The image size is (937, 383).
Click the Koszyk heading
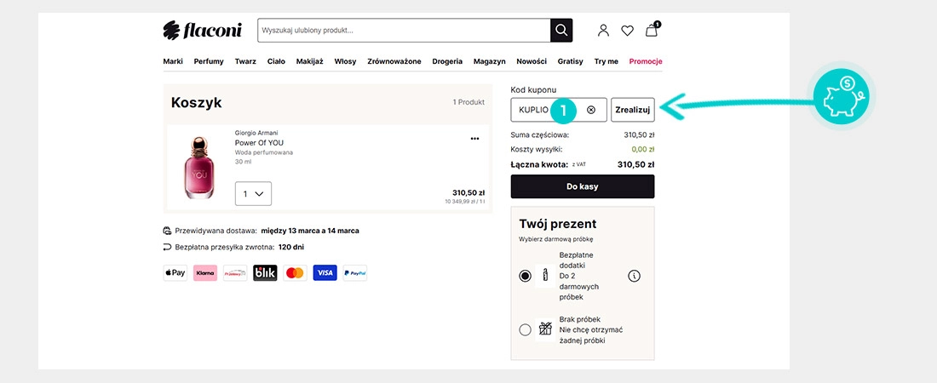click(197, 103)
